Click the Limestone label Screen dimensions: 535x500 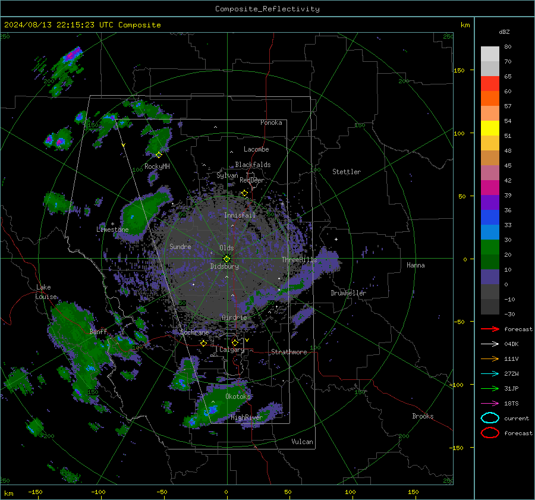click(112, 229)
